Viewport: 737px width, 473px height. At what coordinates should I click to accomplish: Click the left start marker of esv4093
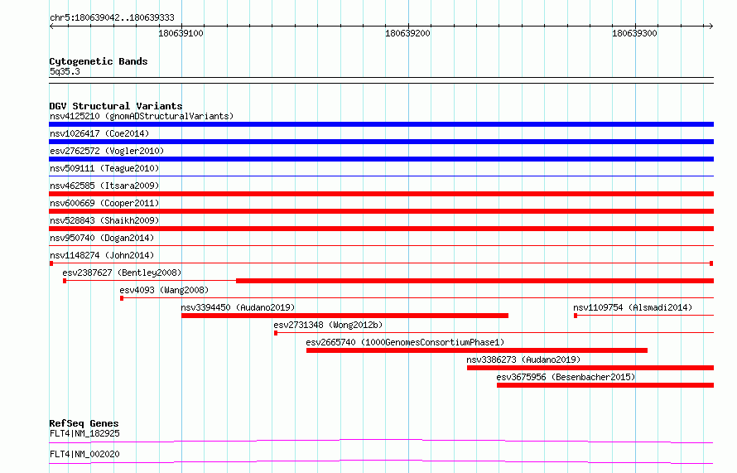pyautogui.click(x=122, y=298)
